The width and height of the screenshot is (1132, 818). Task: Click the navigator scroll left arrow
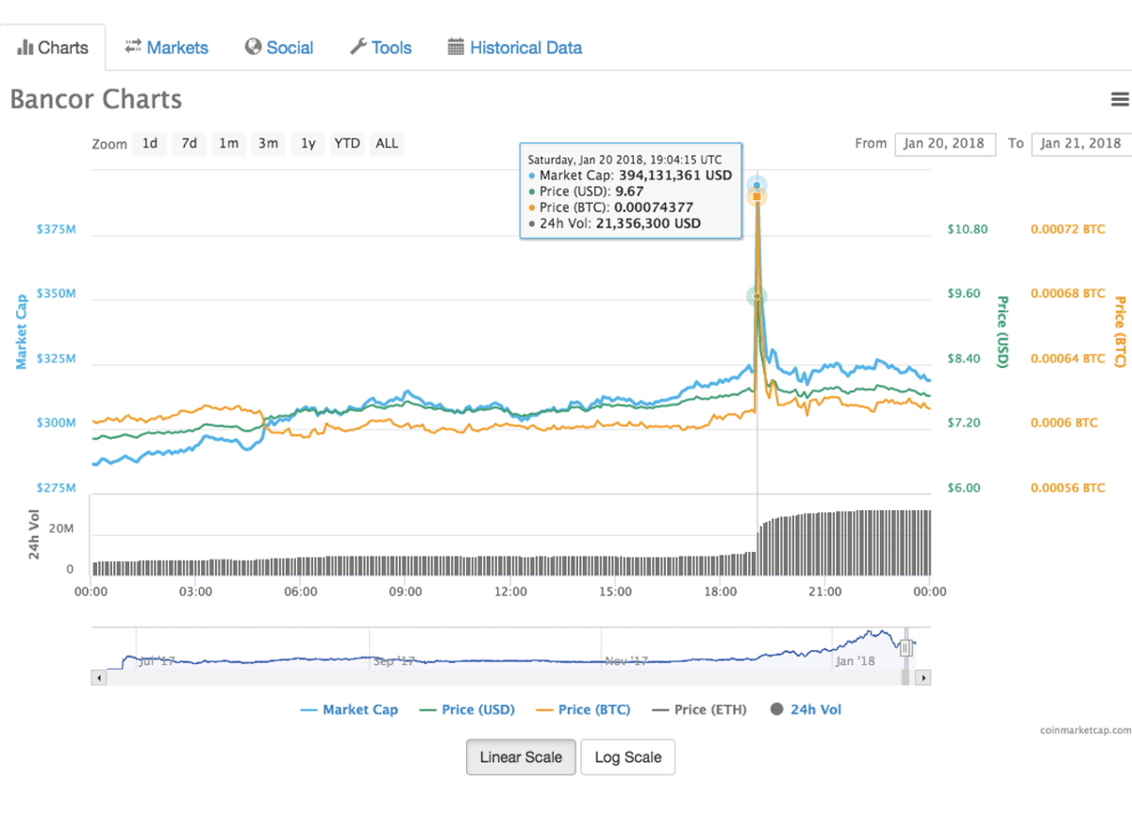pyautogui.click(x=98, y=677)
